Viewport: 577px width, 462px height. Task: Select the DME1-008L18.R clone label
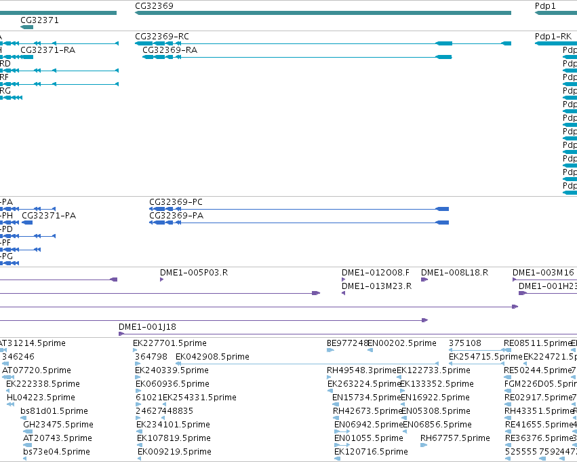455,273
